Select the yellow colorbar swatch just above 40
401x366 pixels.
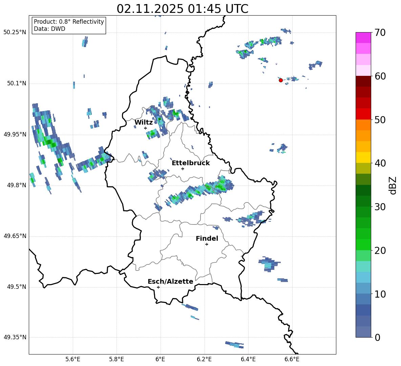click(x=363, y=157)
